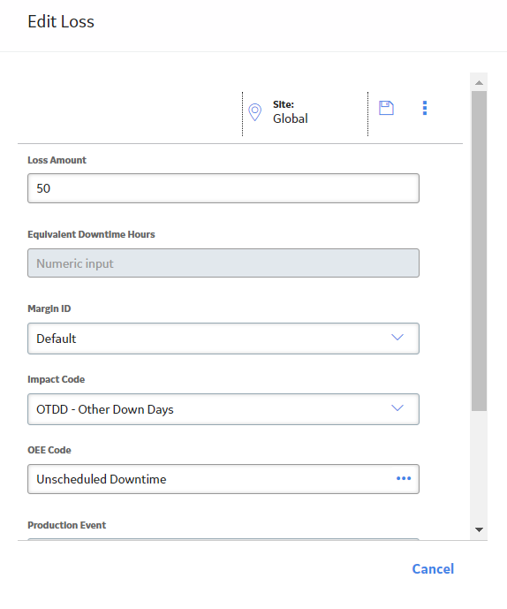The image size is (507, 609).
Task: Click scrollbar down arrow
Action: (x=479, y=529)
